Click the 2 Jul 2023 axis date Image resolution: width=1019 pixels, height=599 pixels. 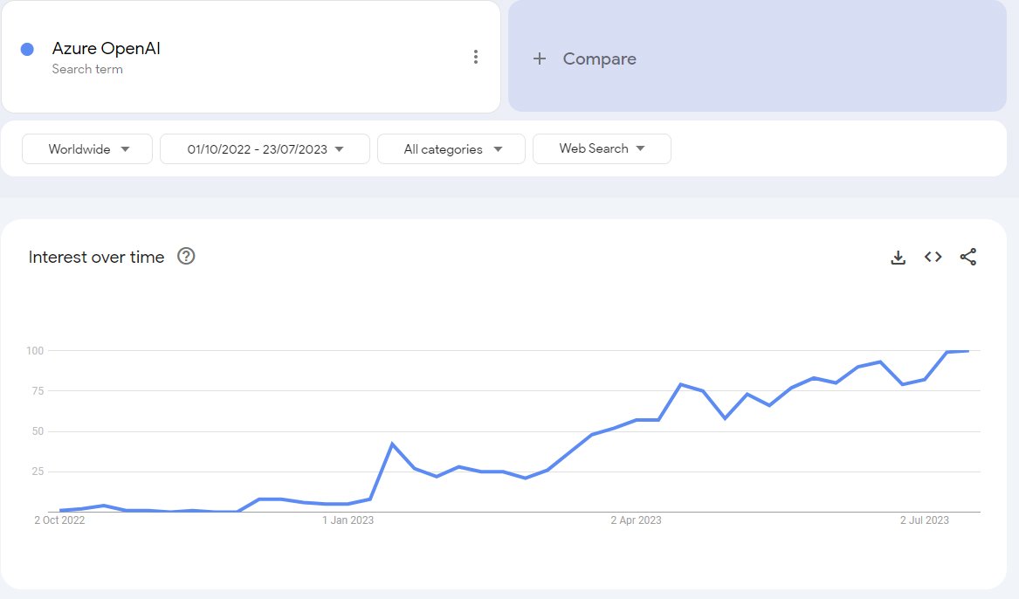tap(924, 520)
